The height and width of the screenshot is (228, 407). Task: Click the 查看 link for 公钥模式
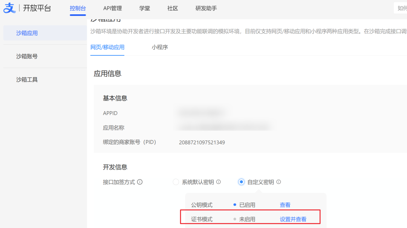285,205
